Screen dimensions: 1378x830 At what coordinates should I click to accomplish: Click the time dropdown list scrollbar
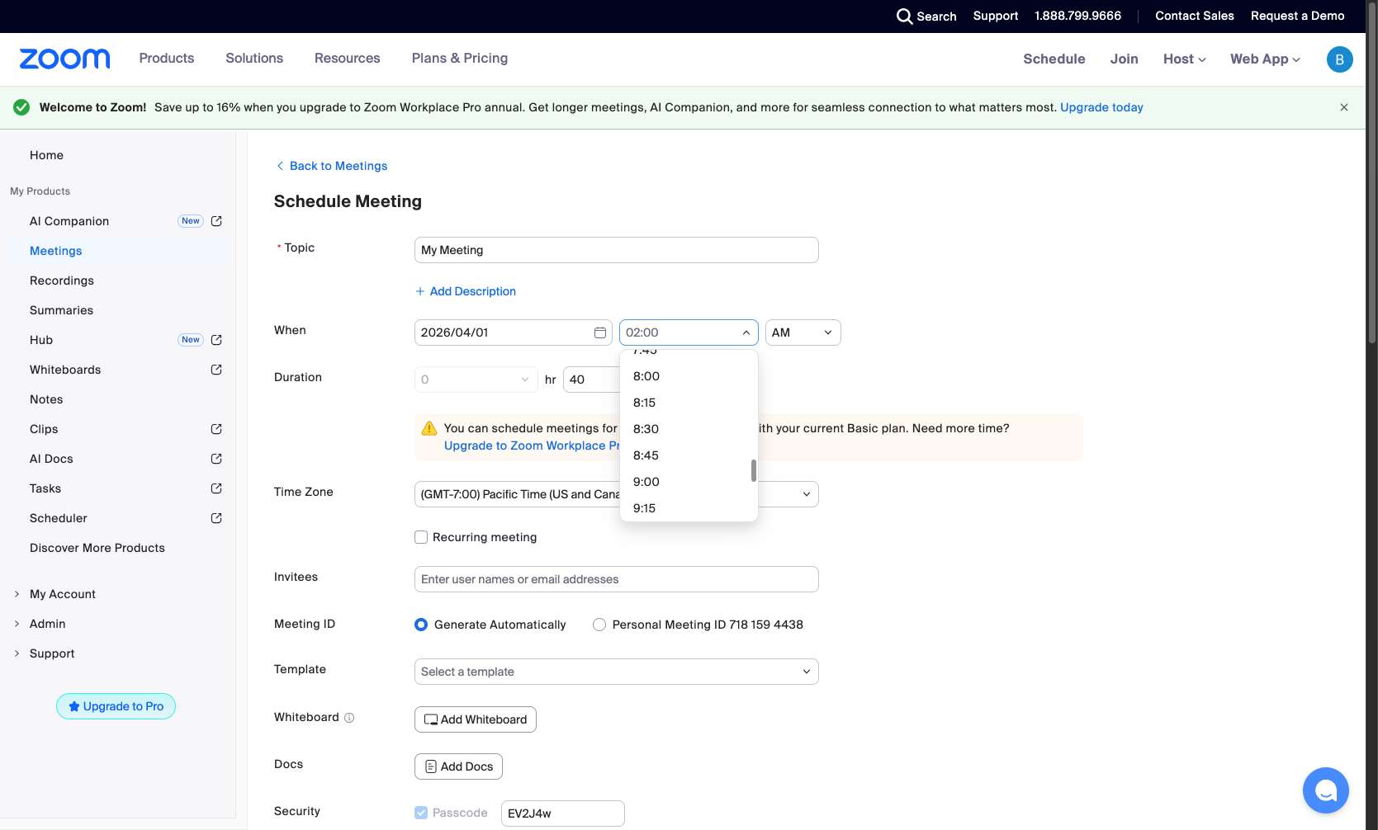click(754, 470)
